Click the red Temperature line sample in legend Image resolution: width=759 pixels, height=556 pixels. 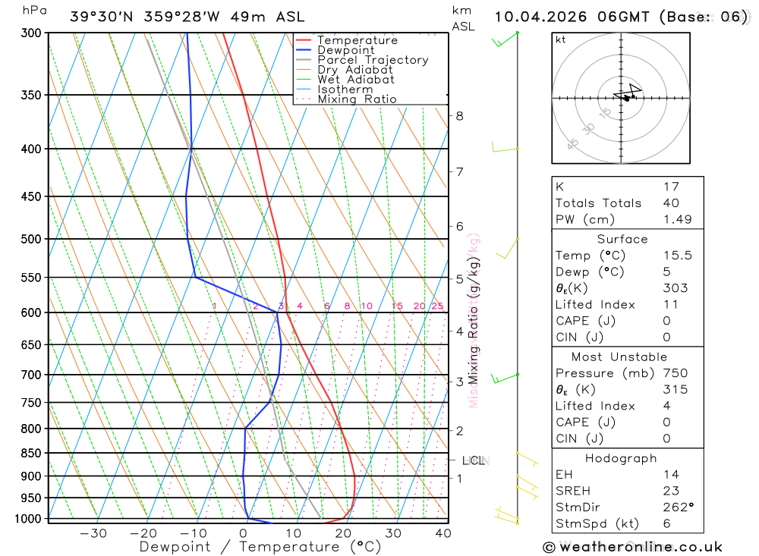(x=304, y=40)
